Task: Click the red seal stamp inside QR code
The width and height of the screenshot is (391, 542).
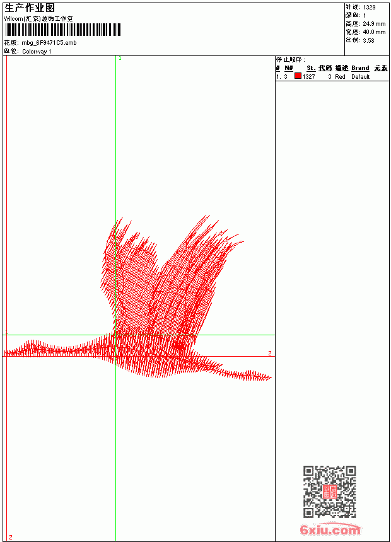Action: 330,492
